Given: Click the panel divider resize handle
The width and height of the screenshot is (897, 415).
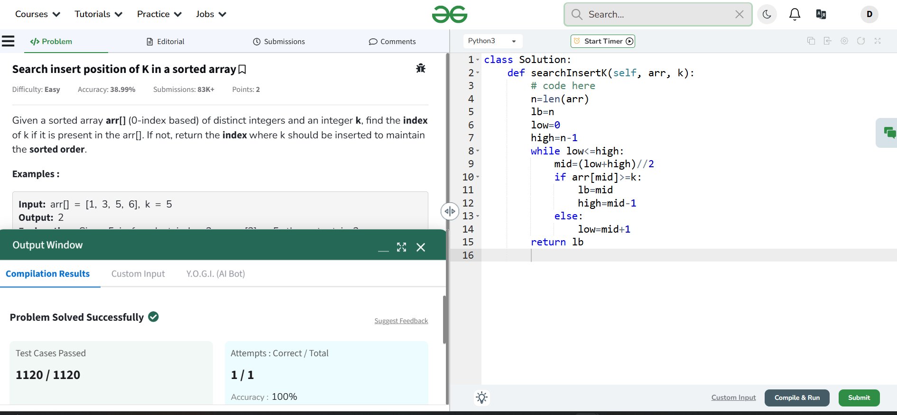Looking at the screenshot, I should click(449, 211).
